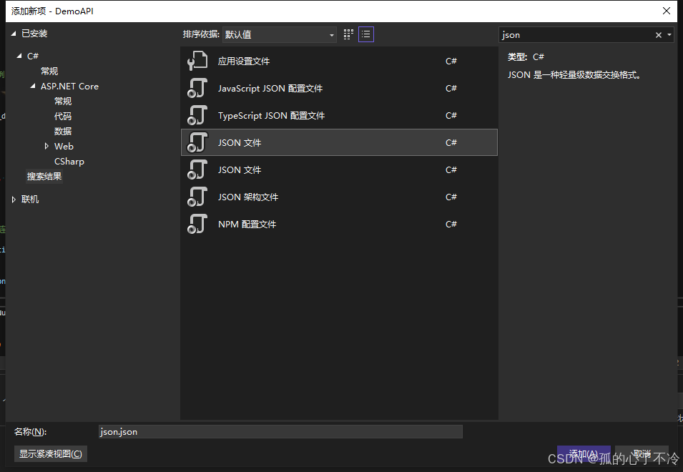The width and height of the screenshot is (683, 472).
Task: Select the CSharp category
Action: pyautogui.click(x=69, y=161)
